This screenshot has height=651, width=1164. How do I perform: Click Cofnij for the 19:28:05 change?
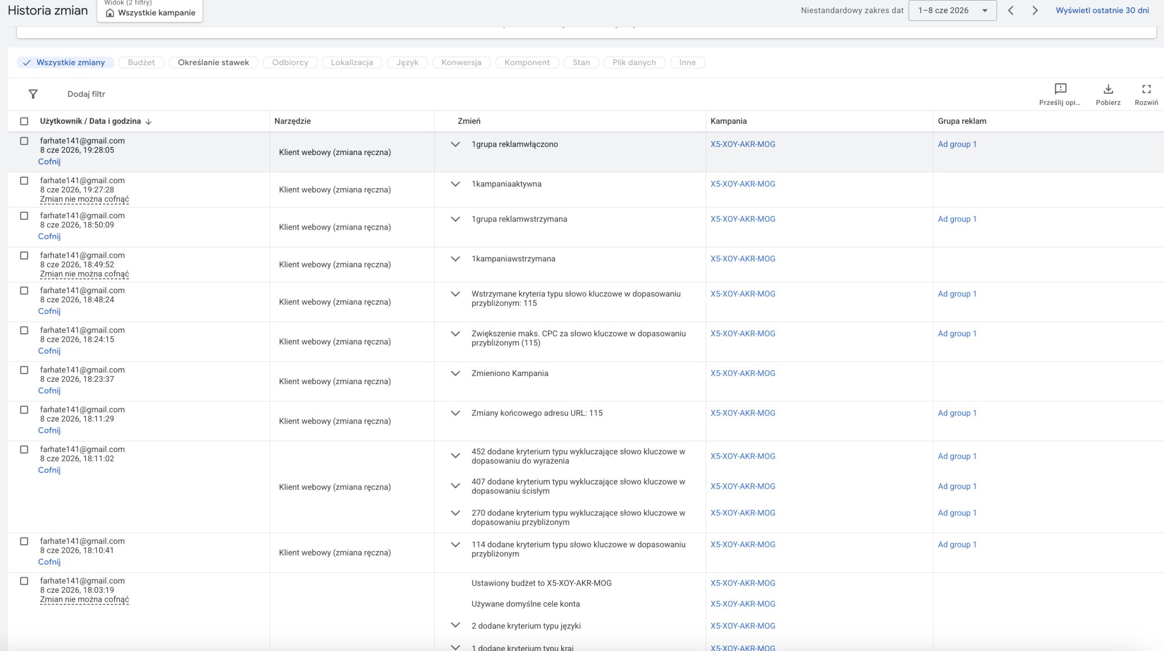49,161
